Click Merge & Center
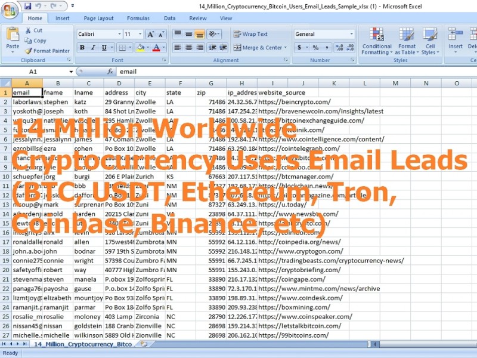Screen dimensions: 477x358 258,48
